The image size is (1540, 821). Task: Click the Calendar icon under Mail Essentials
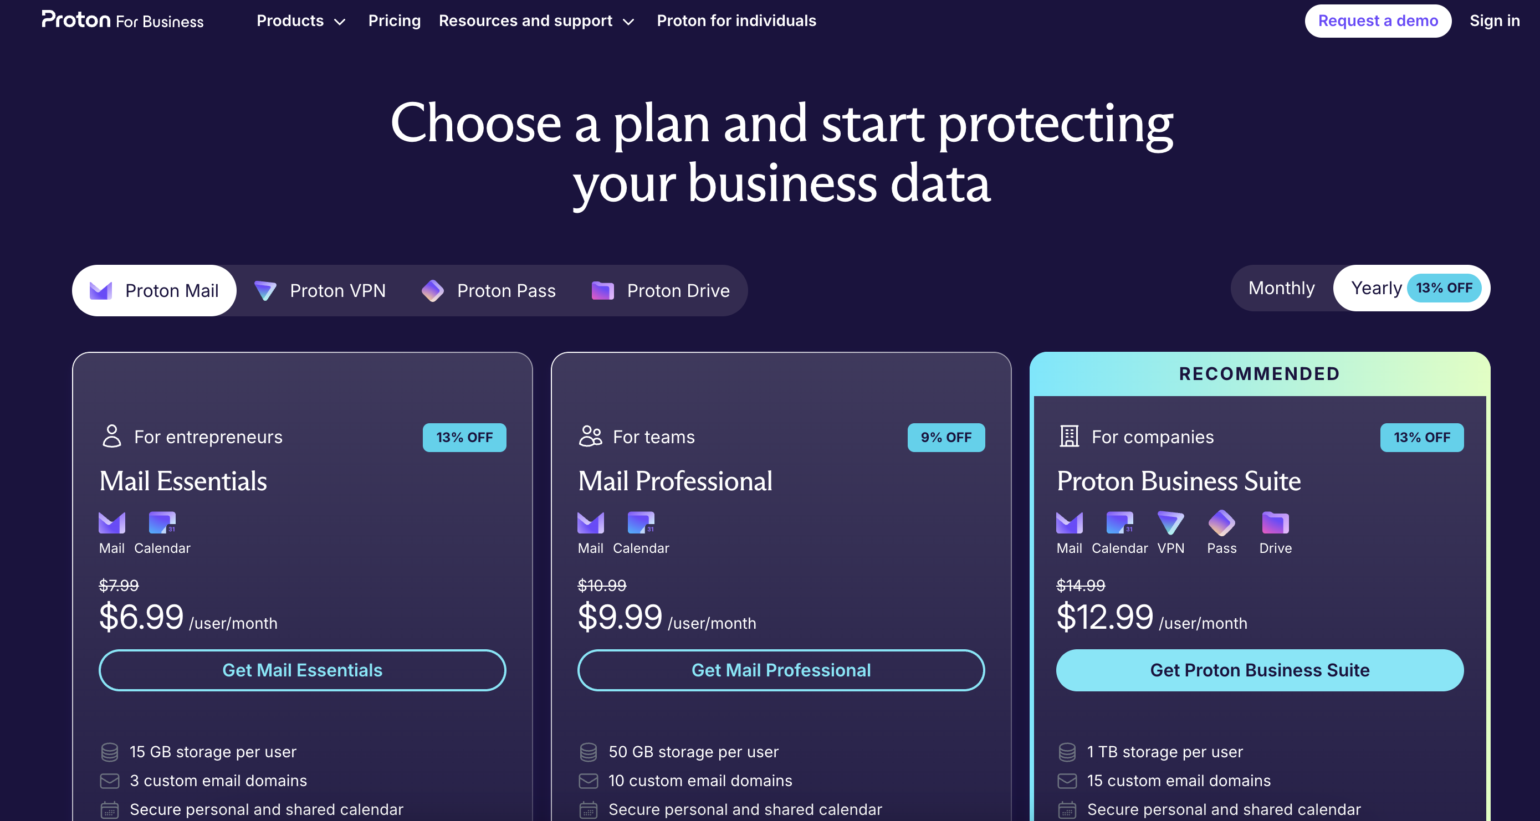[x=162, y=523]
